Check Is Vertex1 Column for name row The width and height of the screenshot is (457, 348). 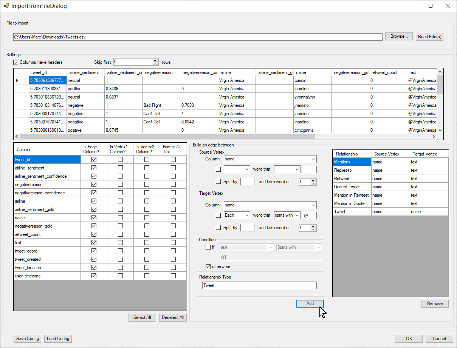click(120, 218)
